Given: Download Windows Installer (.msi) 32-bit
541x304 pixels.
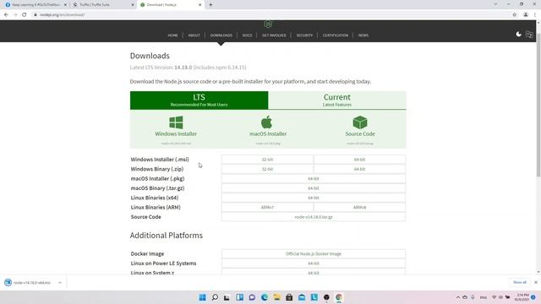Looking at the screenshot, I should click(267, 160).
